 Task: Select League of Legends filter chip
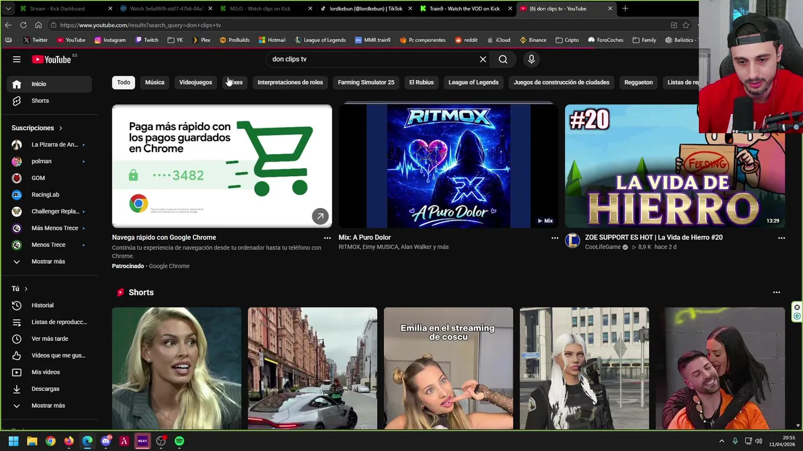click(x=474, y=82)
